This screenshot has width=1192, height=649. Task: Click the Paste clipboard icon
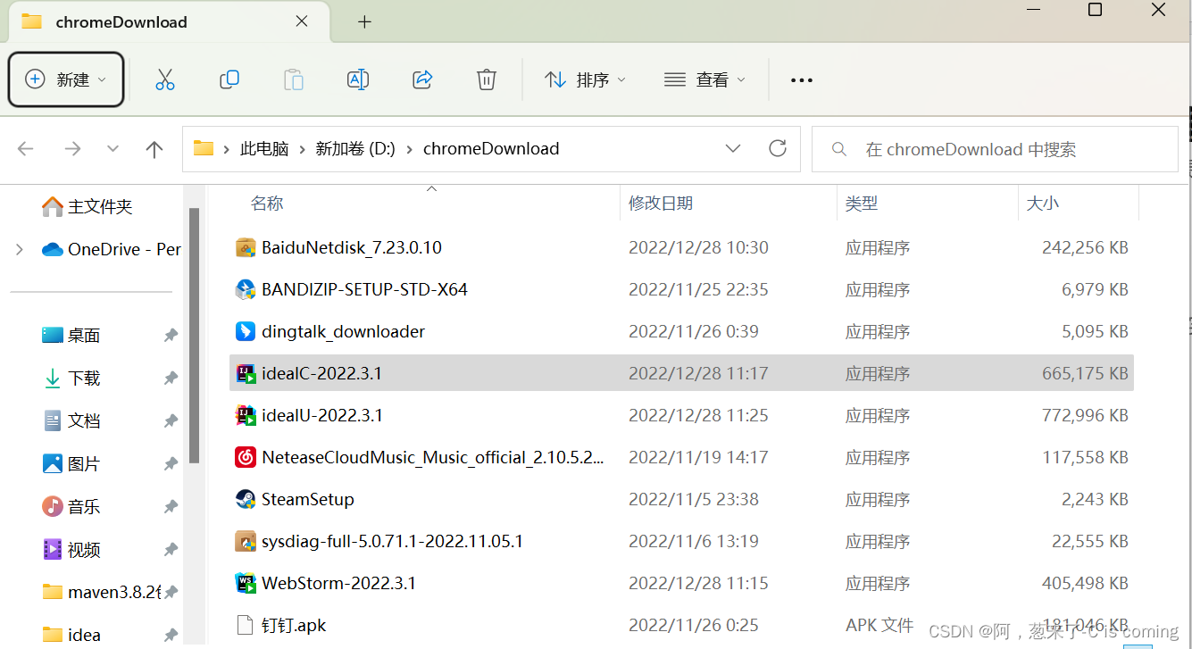coord(294,79)
